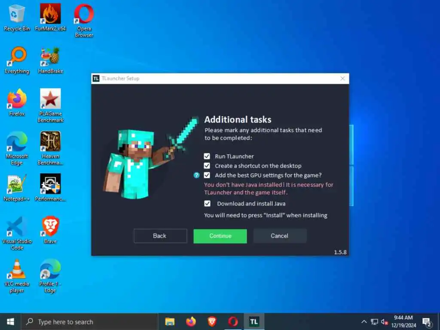440x330 pixels.
Task: Click the Java not installed warning text
Action: pos(269,189)
